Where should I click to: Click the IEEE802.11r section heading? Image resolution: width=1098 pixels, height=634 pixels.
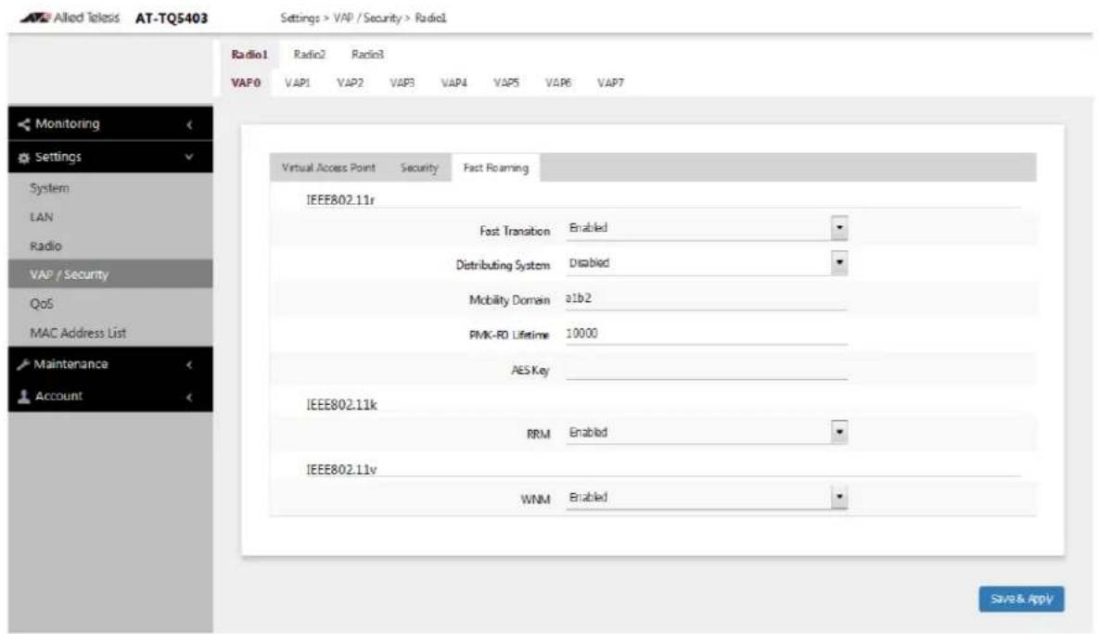(340, 200)
